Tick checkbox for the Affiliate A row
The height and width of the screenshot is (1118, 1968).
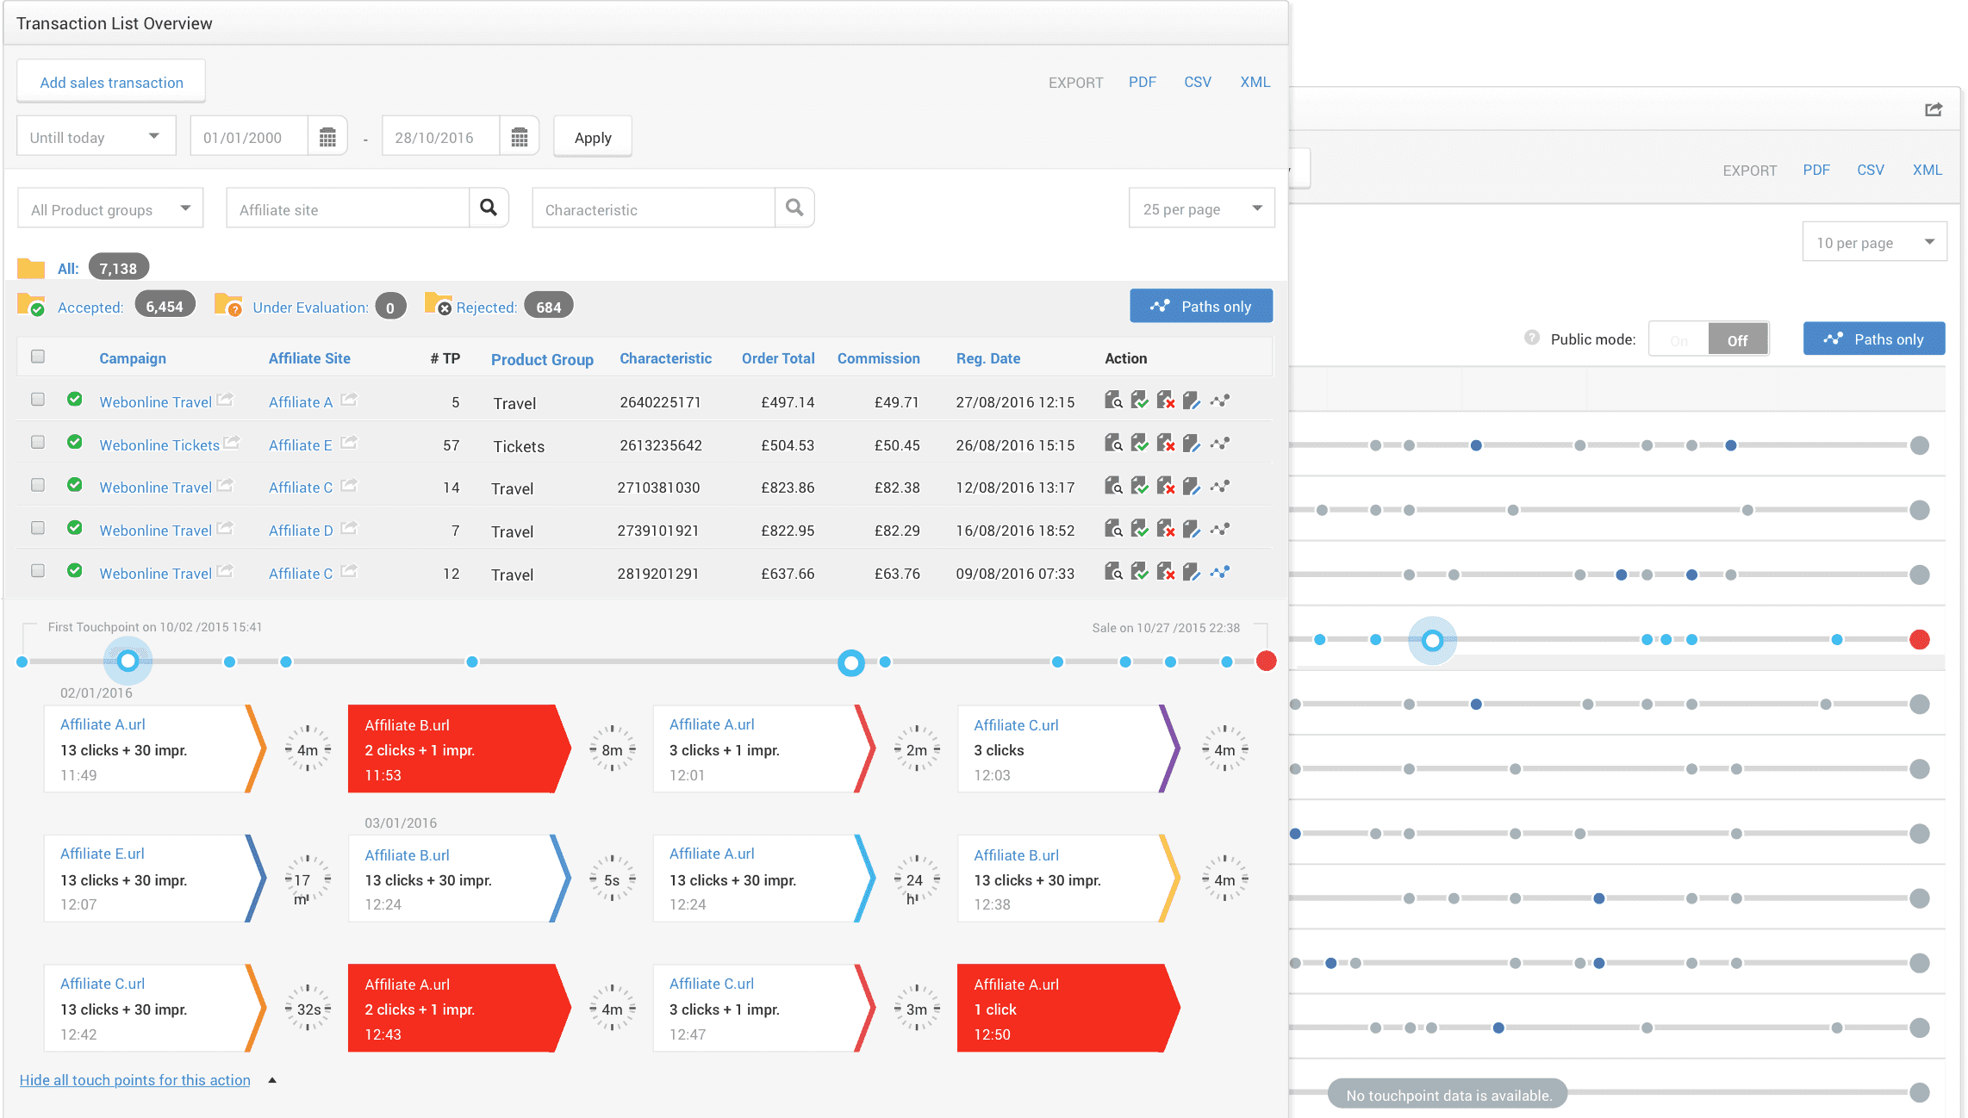tap(38, 400)
